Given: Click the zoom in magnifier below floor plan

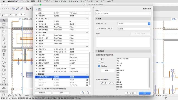Looking at the screenshot, I should (16, 96).
